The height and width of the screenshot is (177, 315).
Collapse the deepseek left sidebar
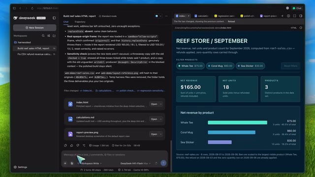(x=54, y=18)
